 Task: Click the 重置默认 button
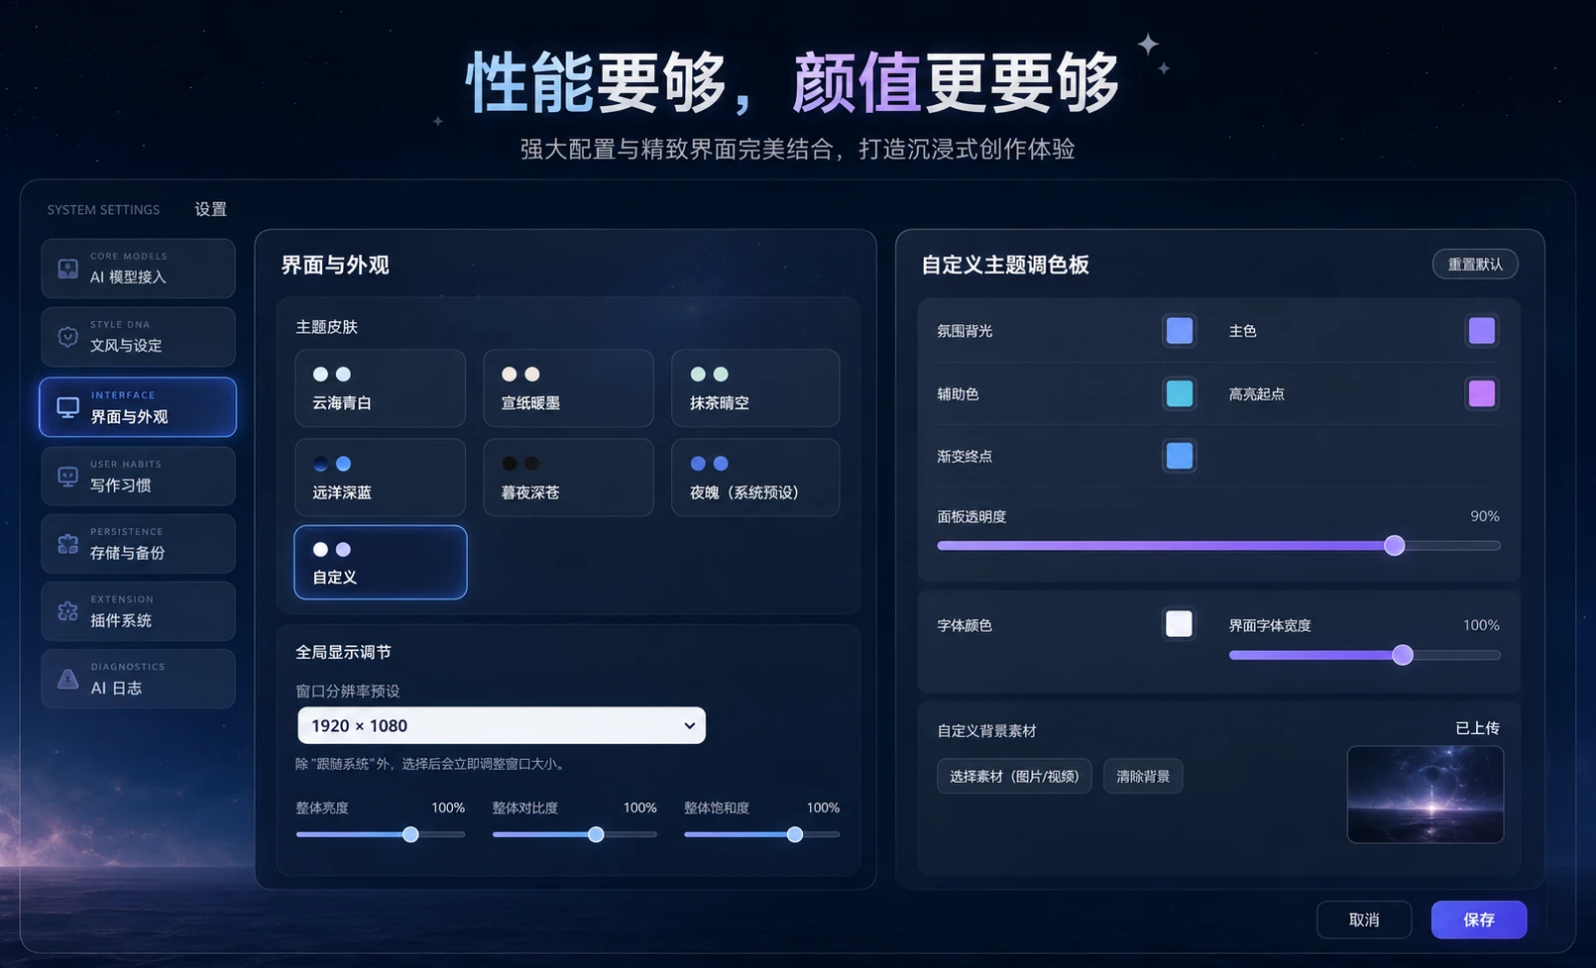coord(1475,265)
